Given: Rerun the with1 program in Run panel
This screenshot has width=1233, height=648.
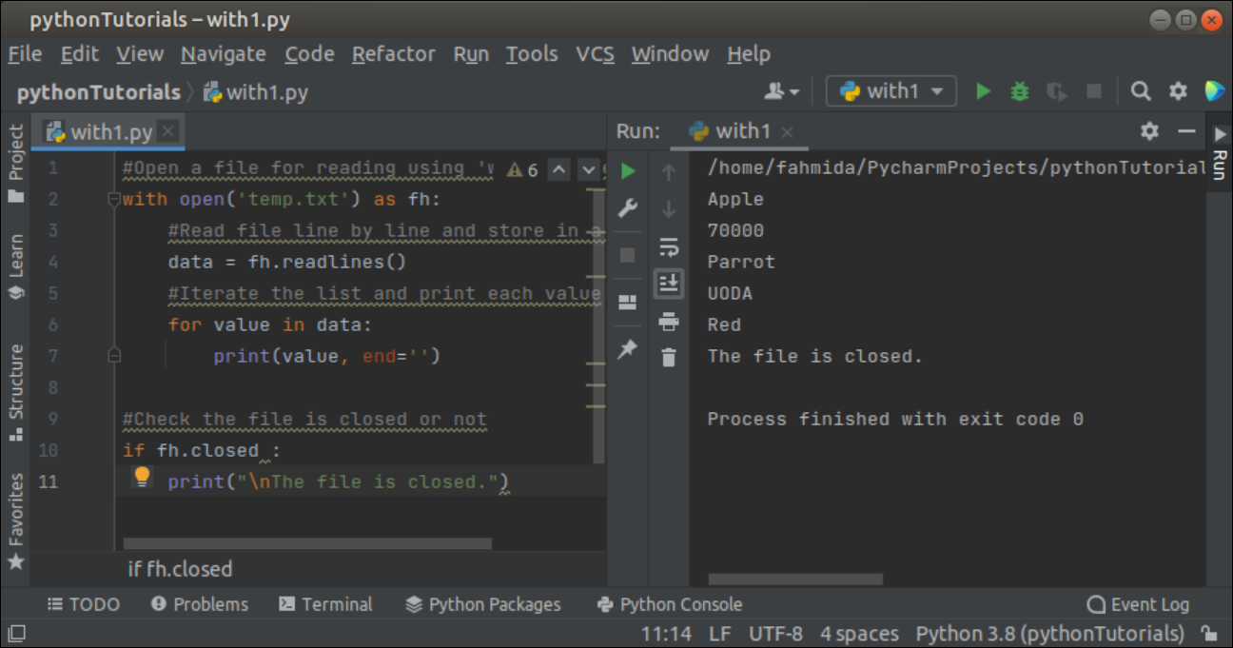Looking at the screenshot, I should (627, 171).
